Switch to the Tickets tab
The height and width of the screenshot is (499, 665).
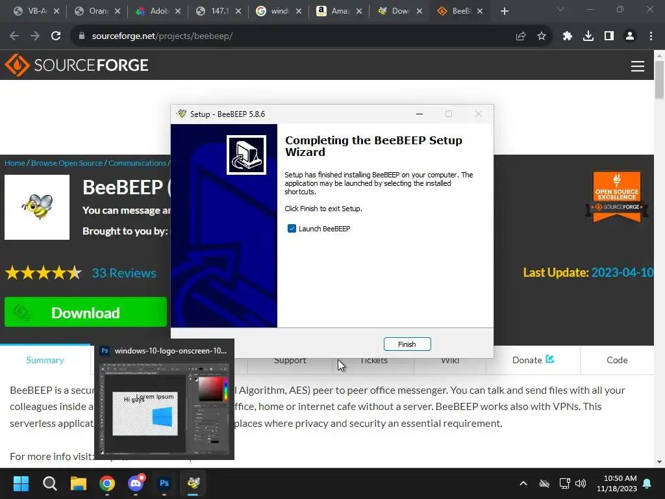pos(373,360)
